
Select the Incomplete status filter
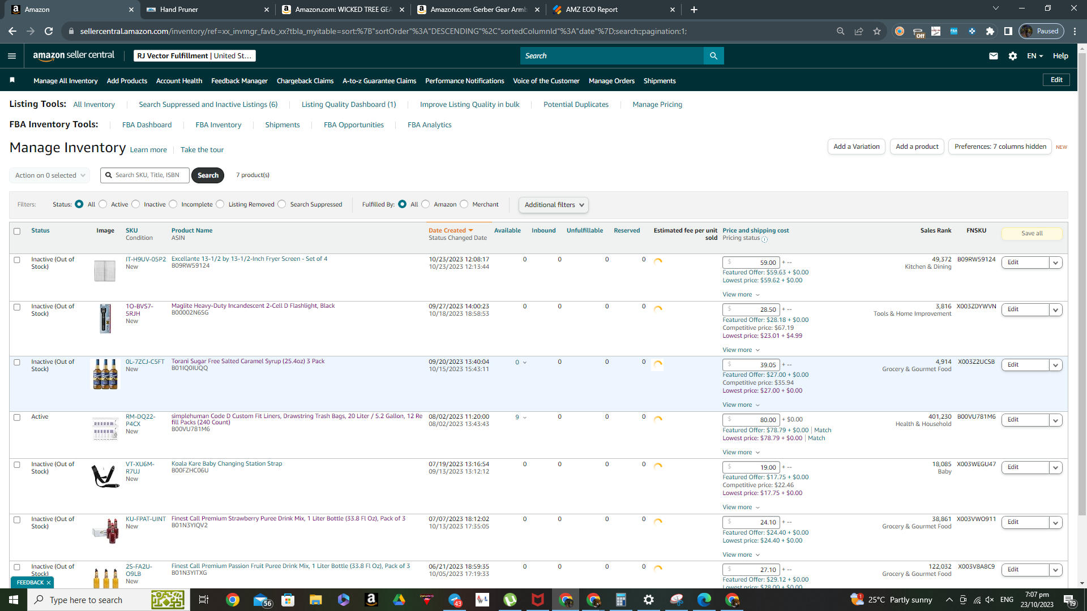[x=173, y=204]
